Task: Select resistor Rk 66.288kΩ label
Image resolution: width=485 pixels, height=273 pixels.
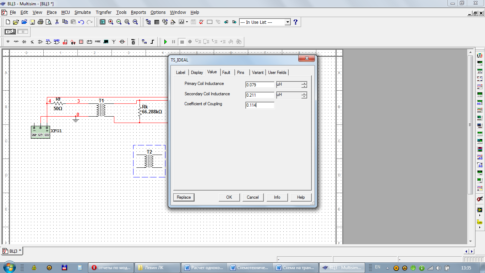Action: tap(152, 109)
